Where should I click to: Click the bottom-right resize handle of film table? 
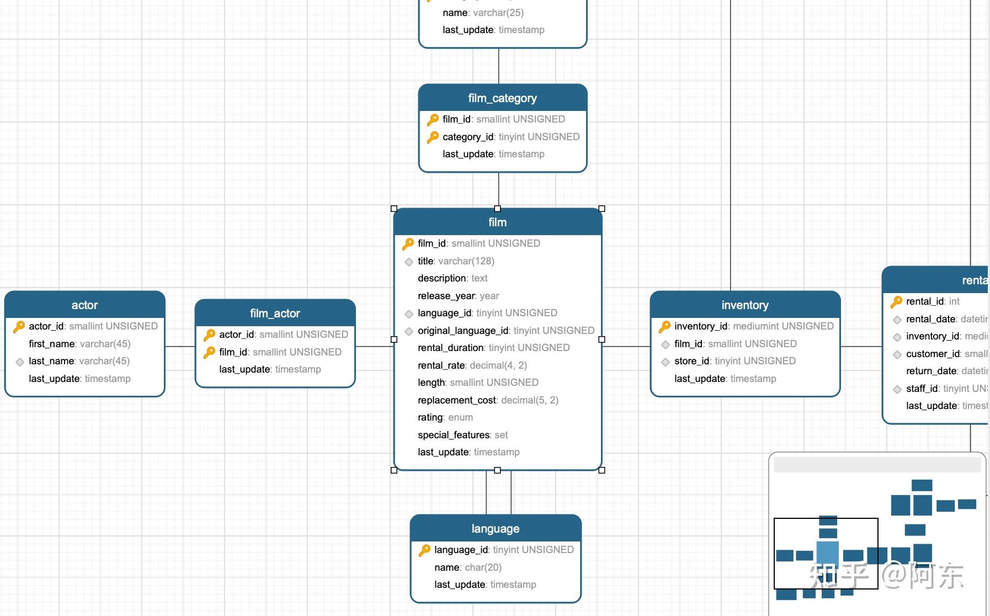[x=602, y=470]
